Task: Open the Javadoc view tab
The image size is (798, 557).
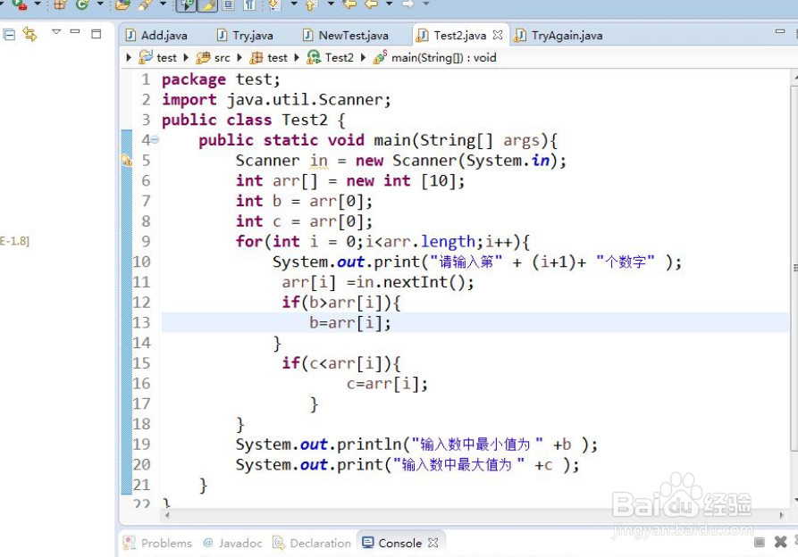Action: pos(232,544)
